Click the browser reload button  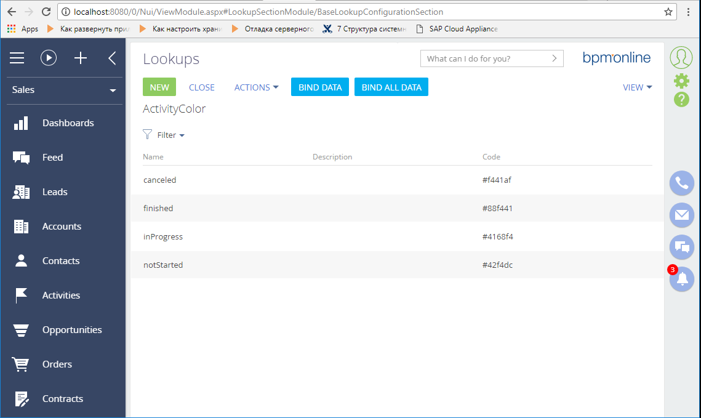[46, 12]
